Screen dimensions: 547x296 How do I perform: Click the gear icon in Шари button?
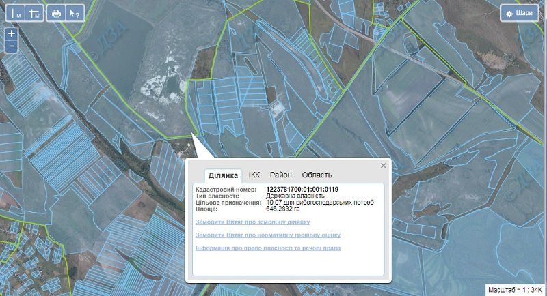point(509,13)
